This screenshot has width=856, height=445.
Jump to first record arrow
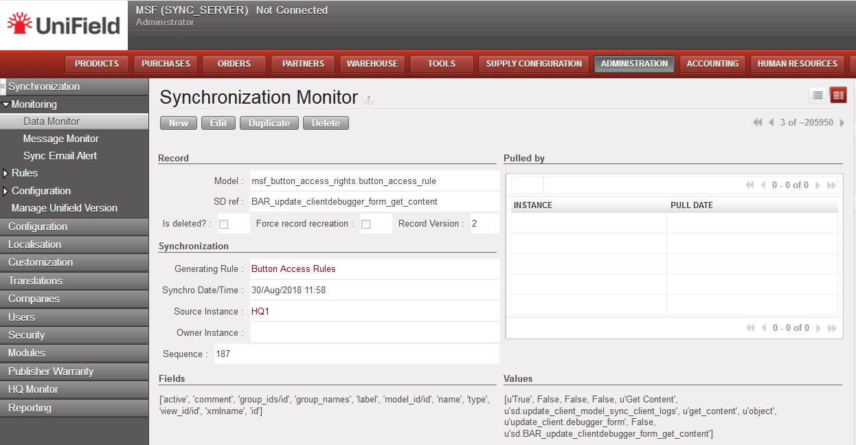coord(757,123)
